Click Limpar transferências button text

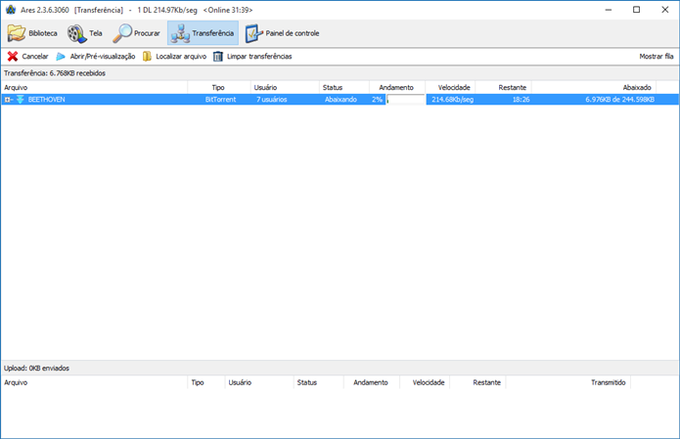[x=259, y=57]
